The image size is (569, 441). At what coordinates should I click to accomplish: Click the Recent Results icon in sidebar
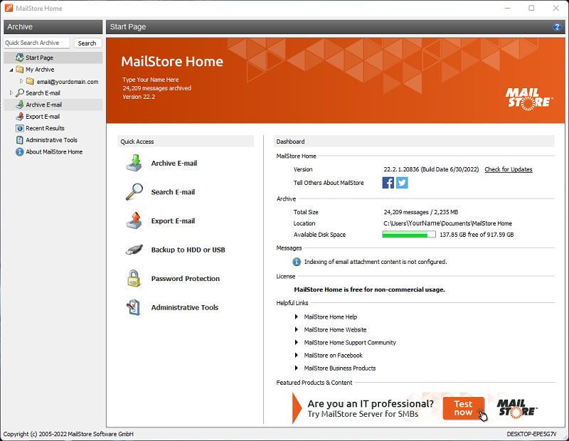click(20, 128)
